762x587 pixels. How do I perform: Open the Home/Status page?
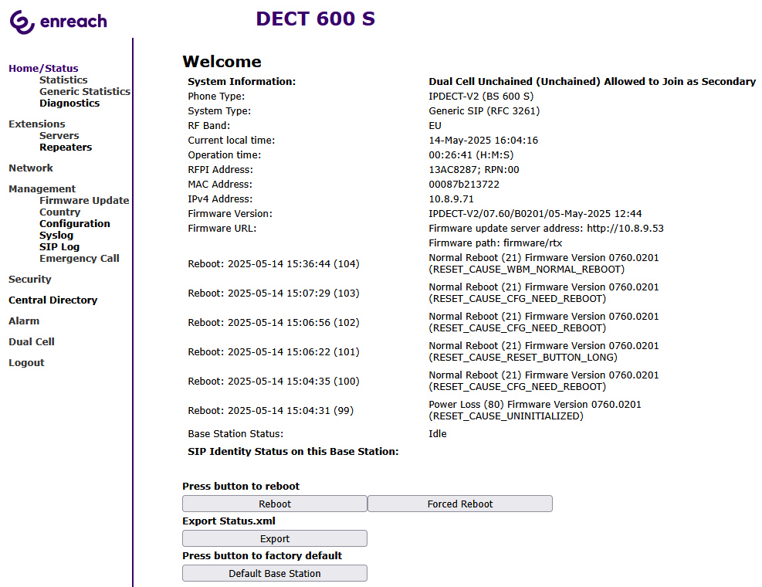click(x=43, y=69)
